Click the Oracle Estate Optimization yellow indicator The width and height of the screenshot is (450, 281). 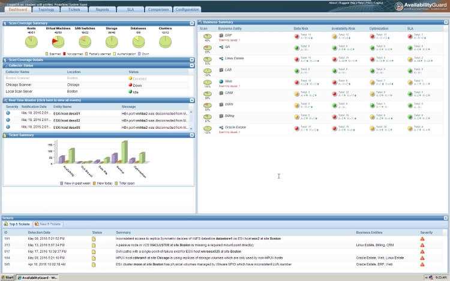point(373,128)
